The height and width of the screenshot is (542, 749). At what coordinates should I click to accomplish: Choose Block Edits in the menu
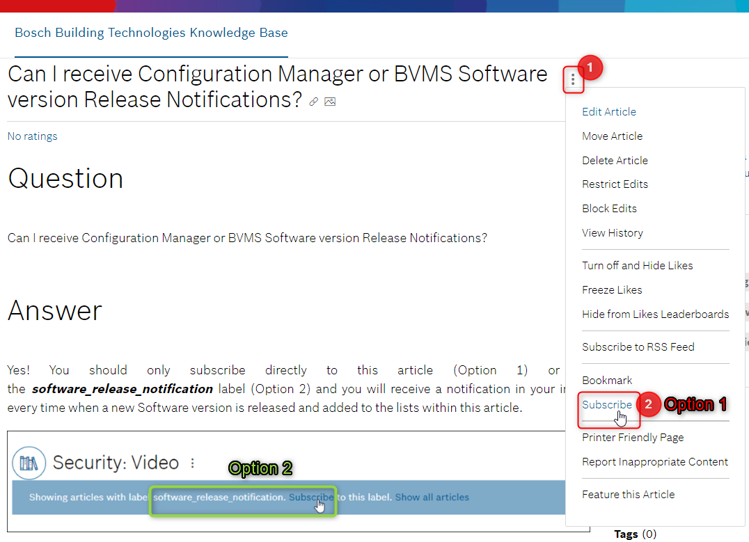pyautogui.click(x=609, y=208)
